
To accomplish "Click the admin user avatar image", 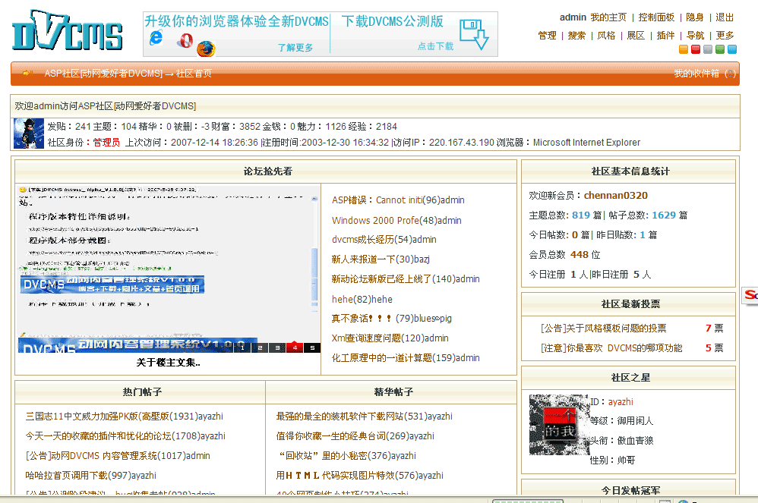I will click(29, 134).
